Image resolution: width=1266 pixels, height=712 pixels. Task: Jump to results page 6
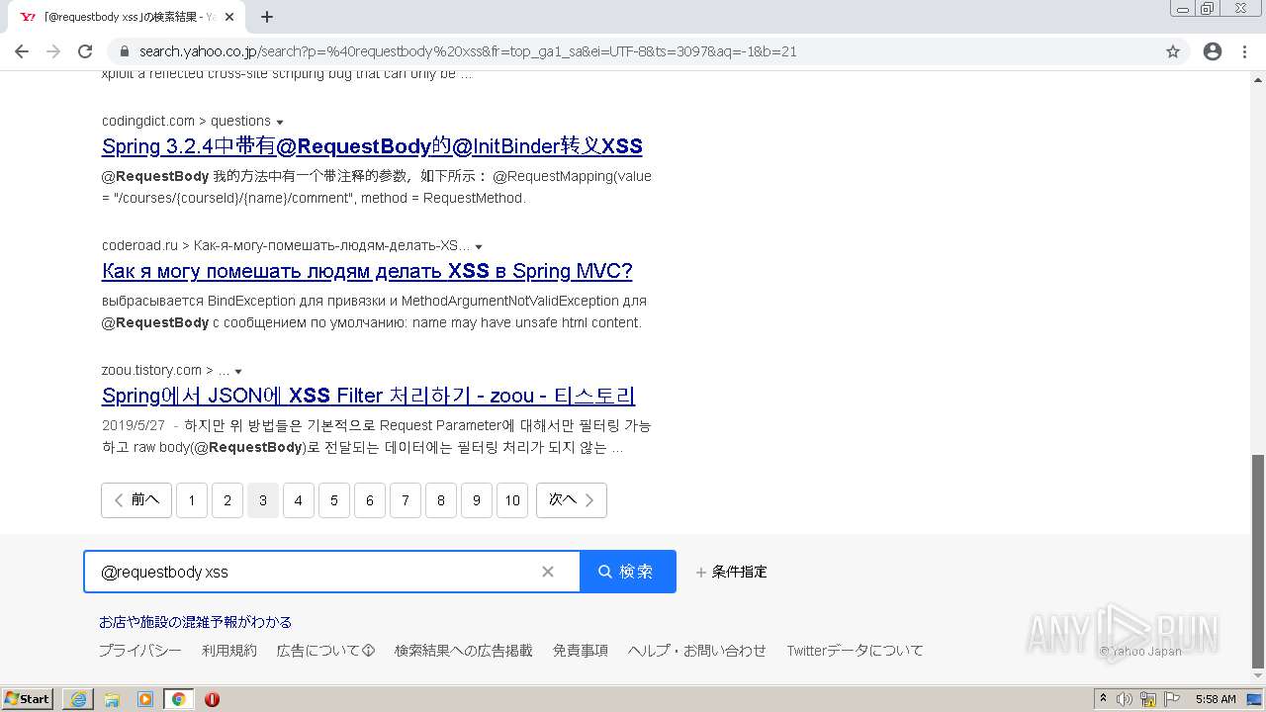pos(370,500)
